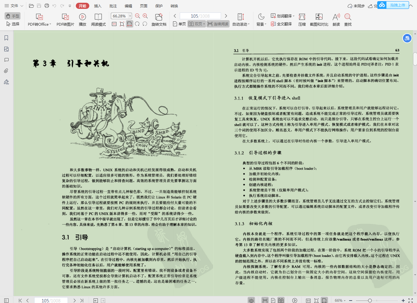Select the 手型 hand tool

(13, 16)
